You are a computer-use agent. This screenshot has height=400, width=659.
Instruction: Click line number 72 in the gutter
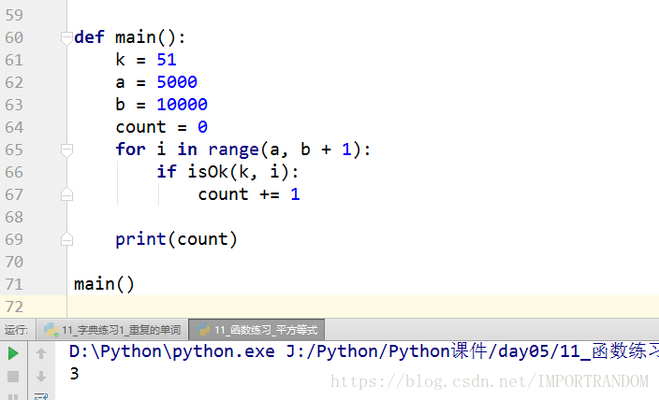(14, 307)
